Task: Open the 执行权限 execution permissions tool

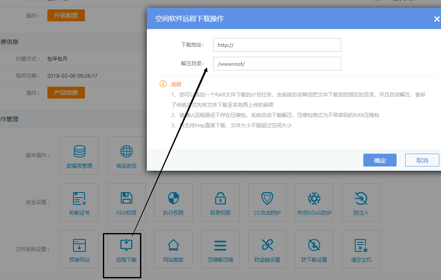Action: click(x=173, y=202)
